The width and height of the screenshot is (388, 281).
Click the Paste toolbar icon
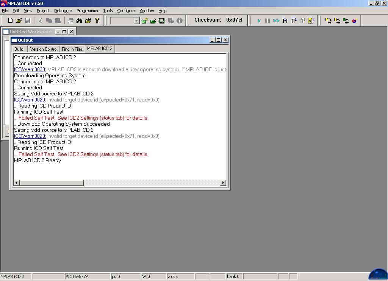coord(58,20)
